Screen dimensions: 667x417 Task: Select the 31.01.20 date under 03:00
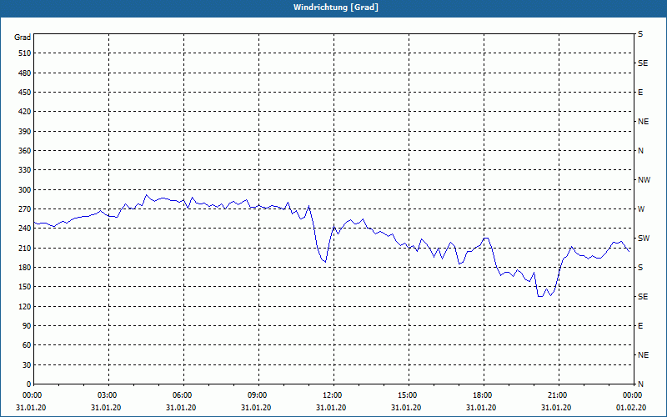(x=106, y=408)
